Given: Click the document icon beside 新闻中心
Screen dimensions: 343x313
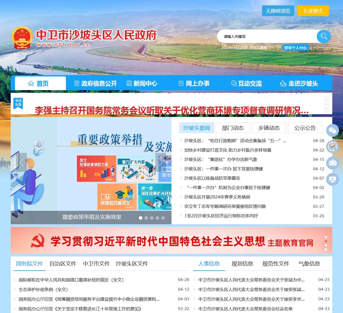Looking at the screenshot, I should click(128, 83).
